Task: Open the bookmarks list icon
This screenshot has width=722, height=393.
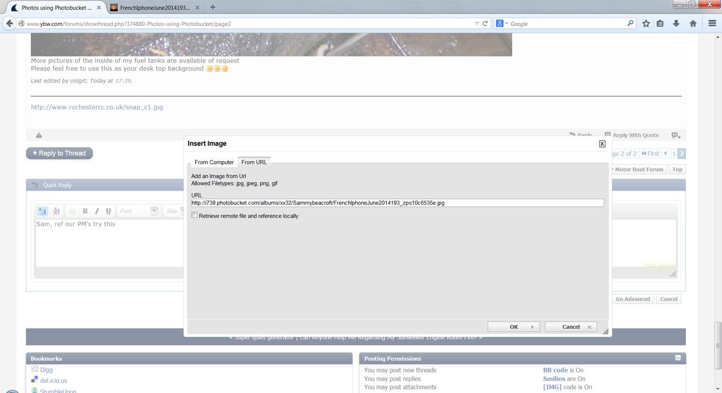Action: 660,24
